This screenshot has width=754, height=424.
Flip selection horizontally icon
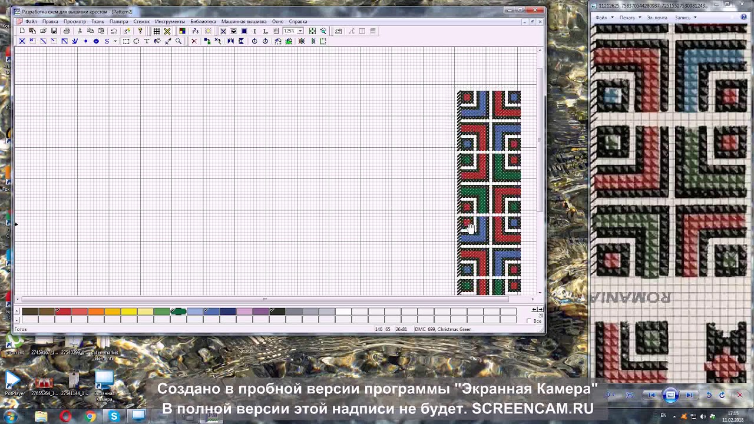230,41
